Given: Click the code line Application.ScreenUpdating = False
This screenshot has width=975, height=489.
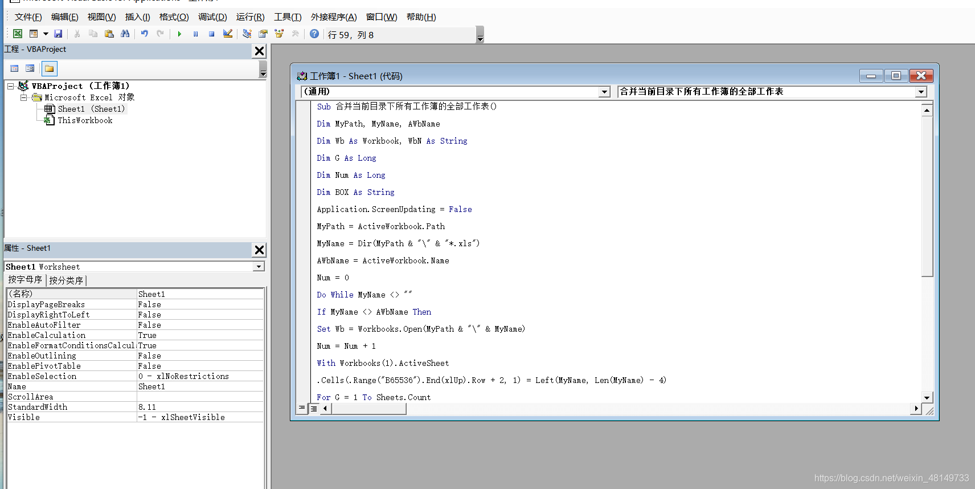Looking at the screenshot, I should (394, 209).
